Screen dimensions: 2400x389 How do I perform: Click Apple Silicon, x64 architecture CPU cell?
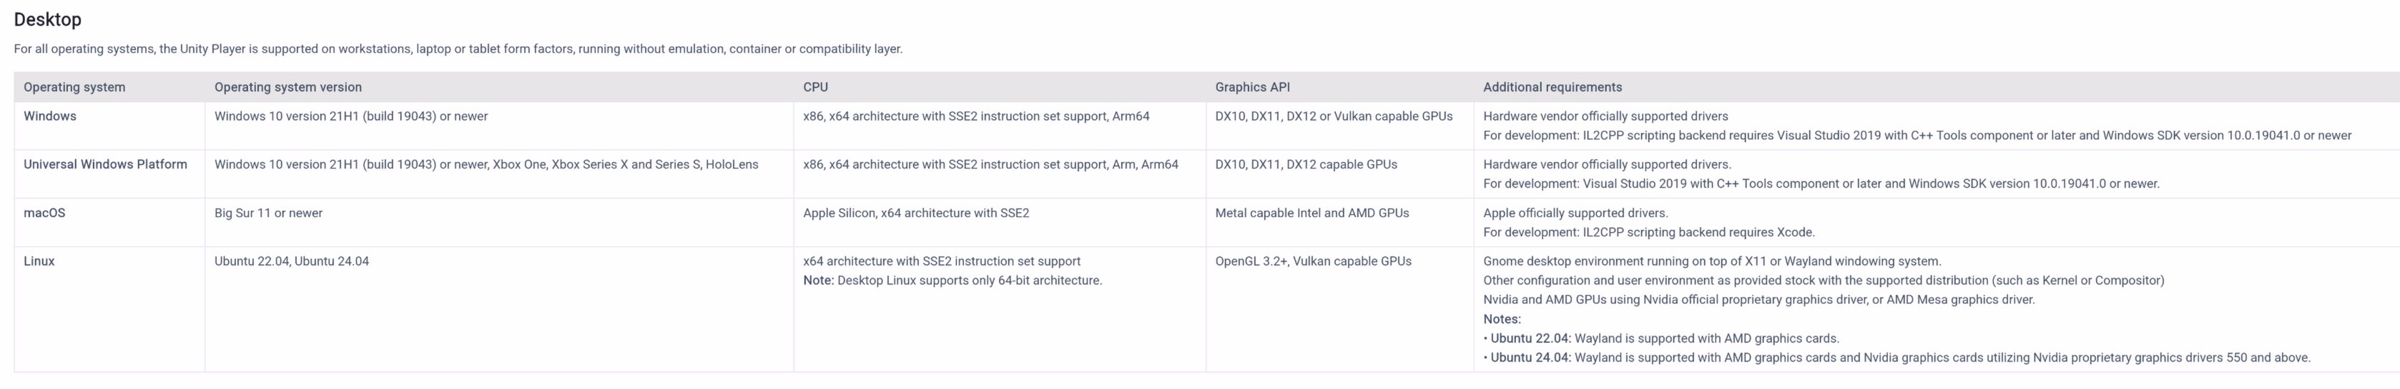point(916,213)
